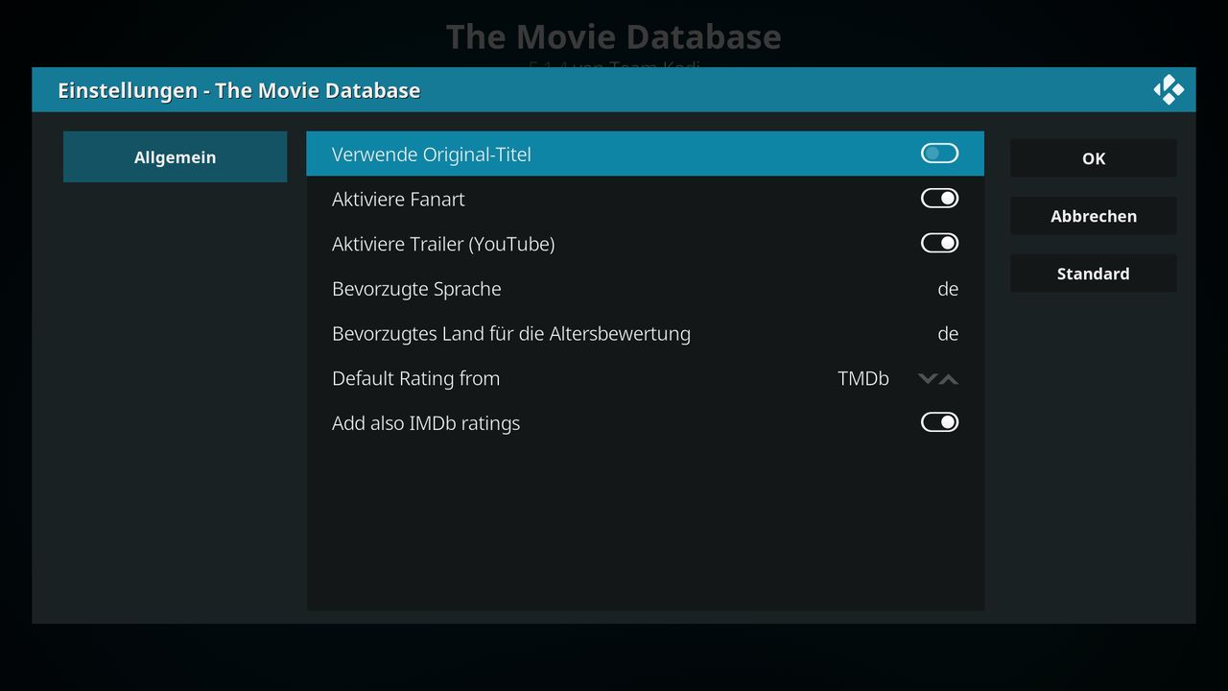Click 'de' value for Altersbewertung country

tap(948, 334)
